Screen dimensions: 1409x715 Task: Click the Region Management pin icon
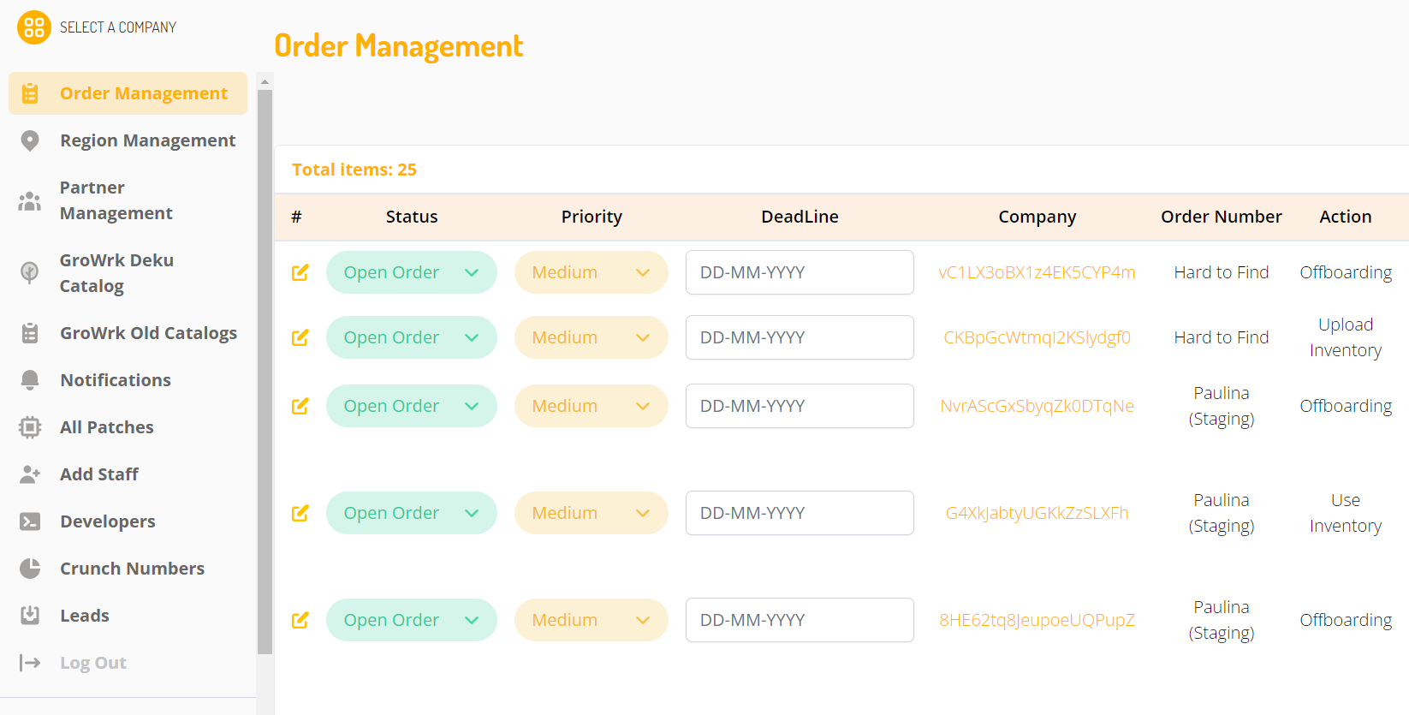tap(30, 140)
